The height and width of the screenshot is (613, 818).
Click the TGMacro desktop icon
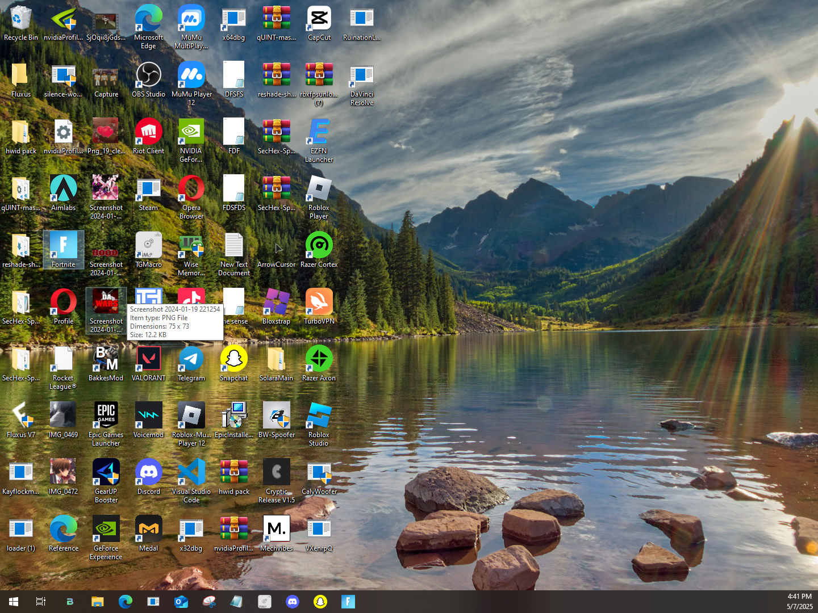(149, 250)
